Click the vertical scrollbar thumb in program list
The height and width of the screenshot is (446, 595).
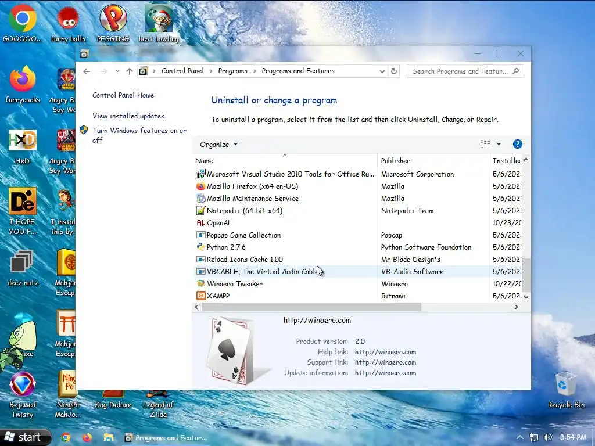coord(526,275)
